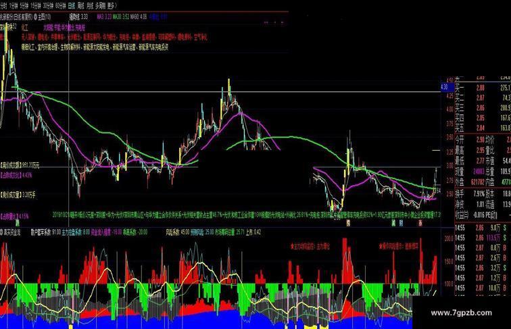This screenshot has width=511, height=329.
Task: Click the MA30 3.52 indicator value
Action: coord(120,17)
